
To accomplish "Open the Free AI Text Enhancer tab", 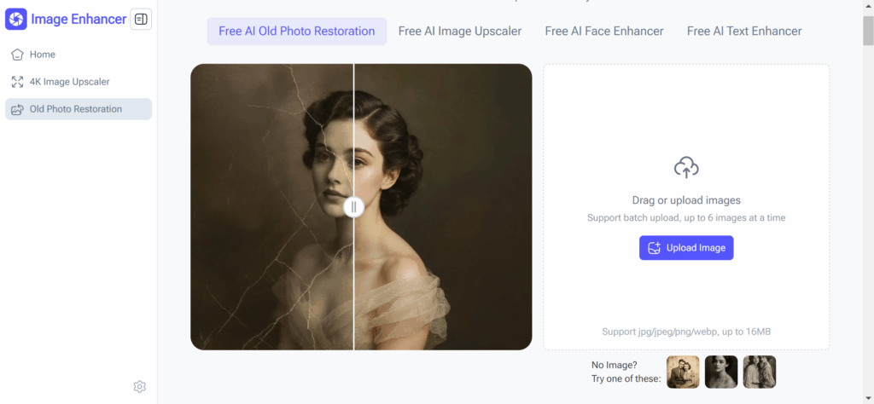I will [x=744, y=32].
